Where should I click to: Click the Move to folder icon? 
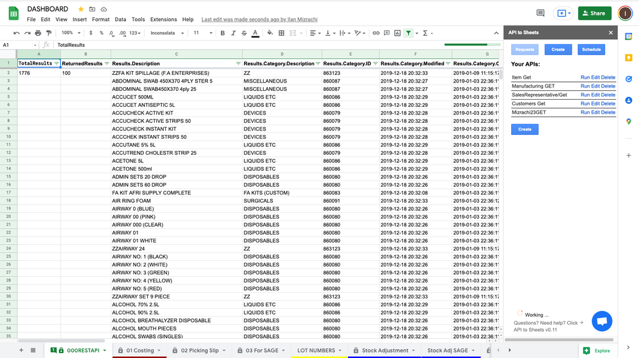pos(92,9)
